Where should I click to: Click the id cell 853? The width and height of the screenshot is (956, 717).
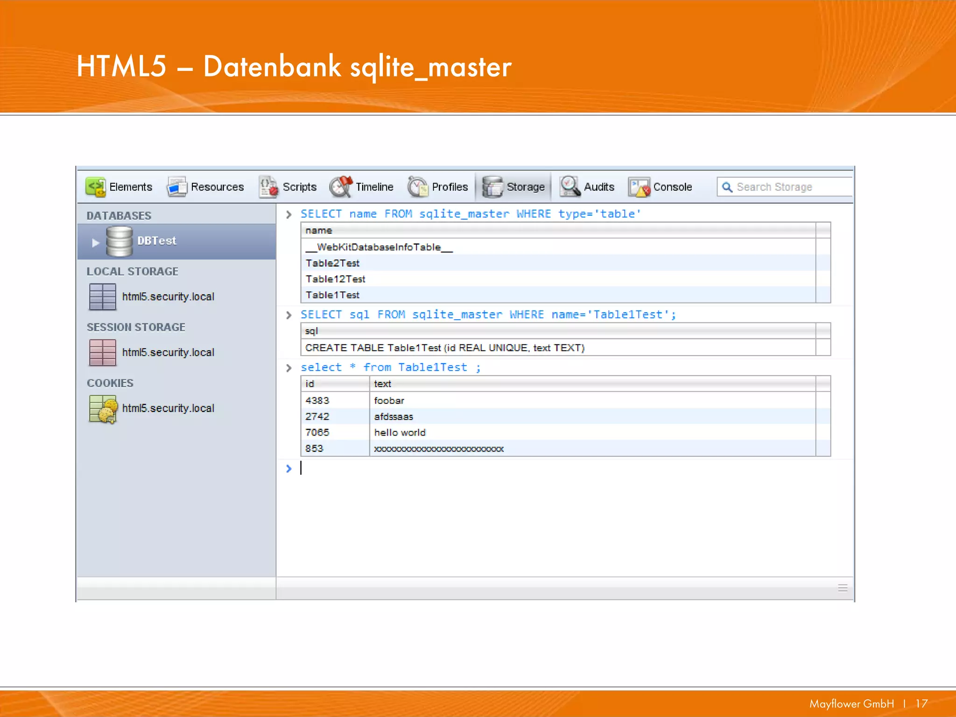click(x=335, y=448)
